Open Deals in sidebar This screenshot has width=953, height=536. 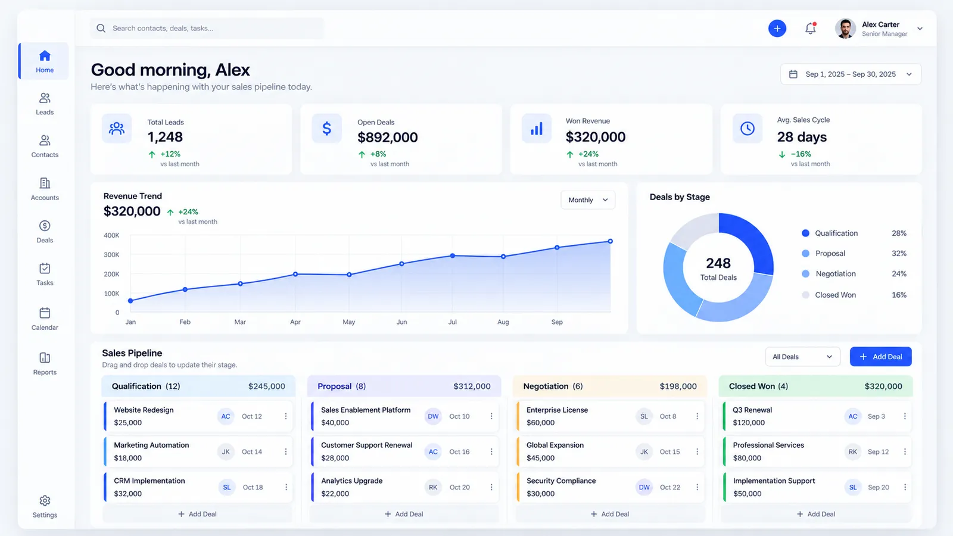click(x=45, y=232)
